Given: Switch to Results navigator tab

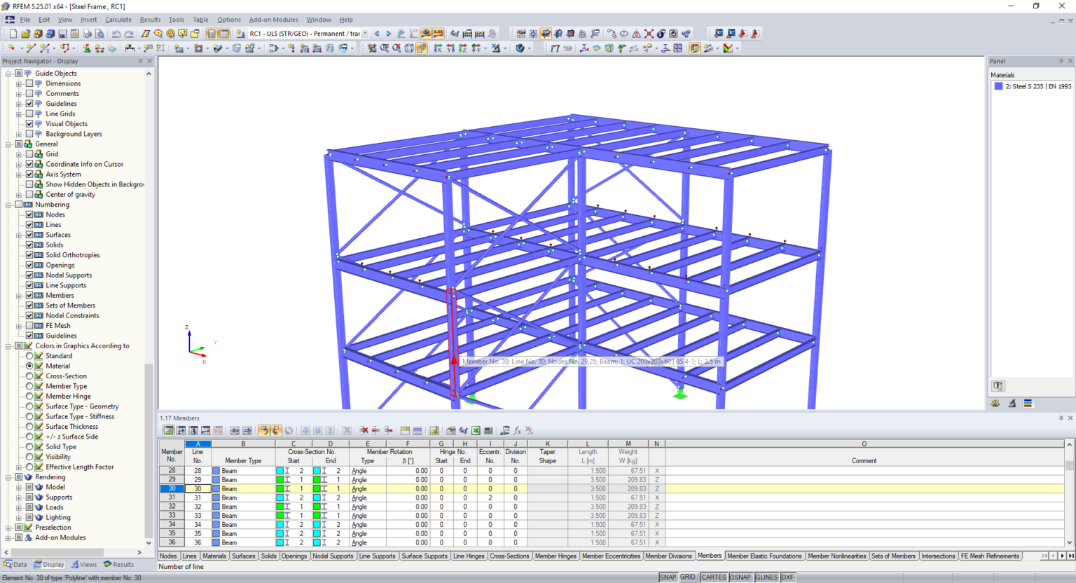Looking at the screenshot, I should coord(118,565).
